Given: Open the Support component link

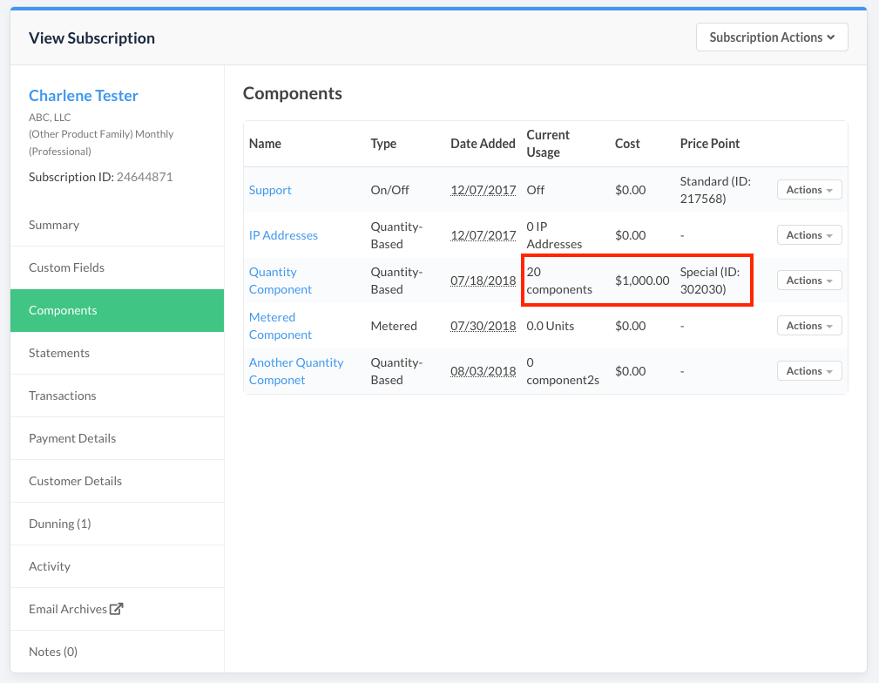Looking at the screenshot, I should (x=270, y=190).
